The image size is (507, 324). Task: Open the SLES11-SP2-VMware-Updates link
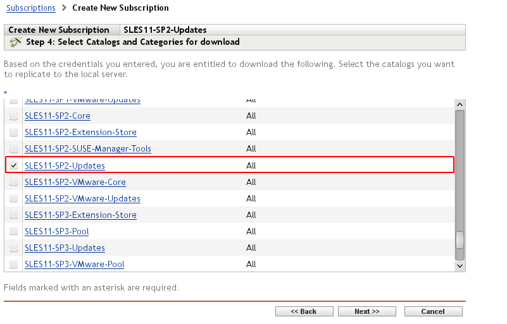click(82, 198)
